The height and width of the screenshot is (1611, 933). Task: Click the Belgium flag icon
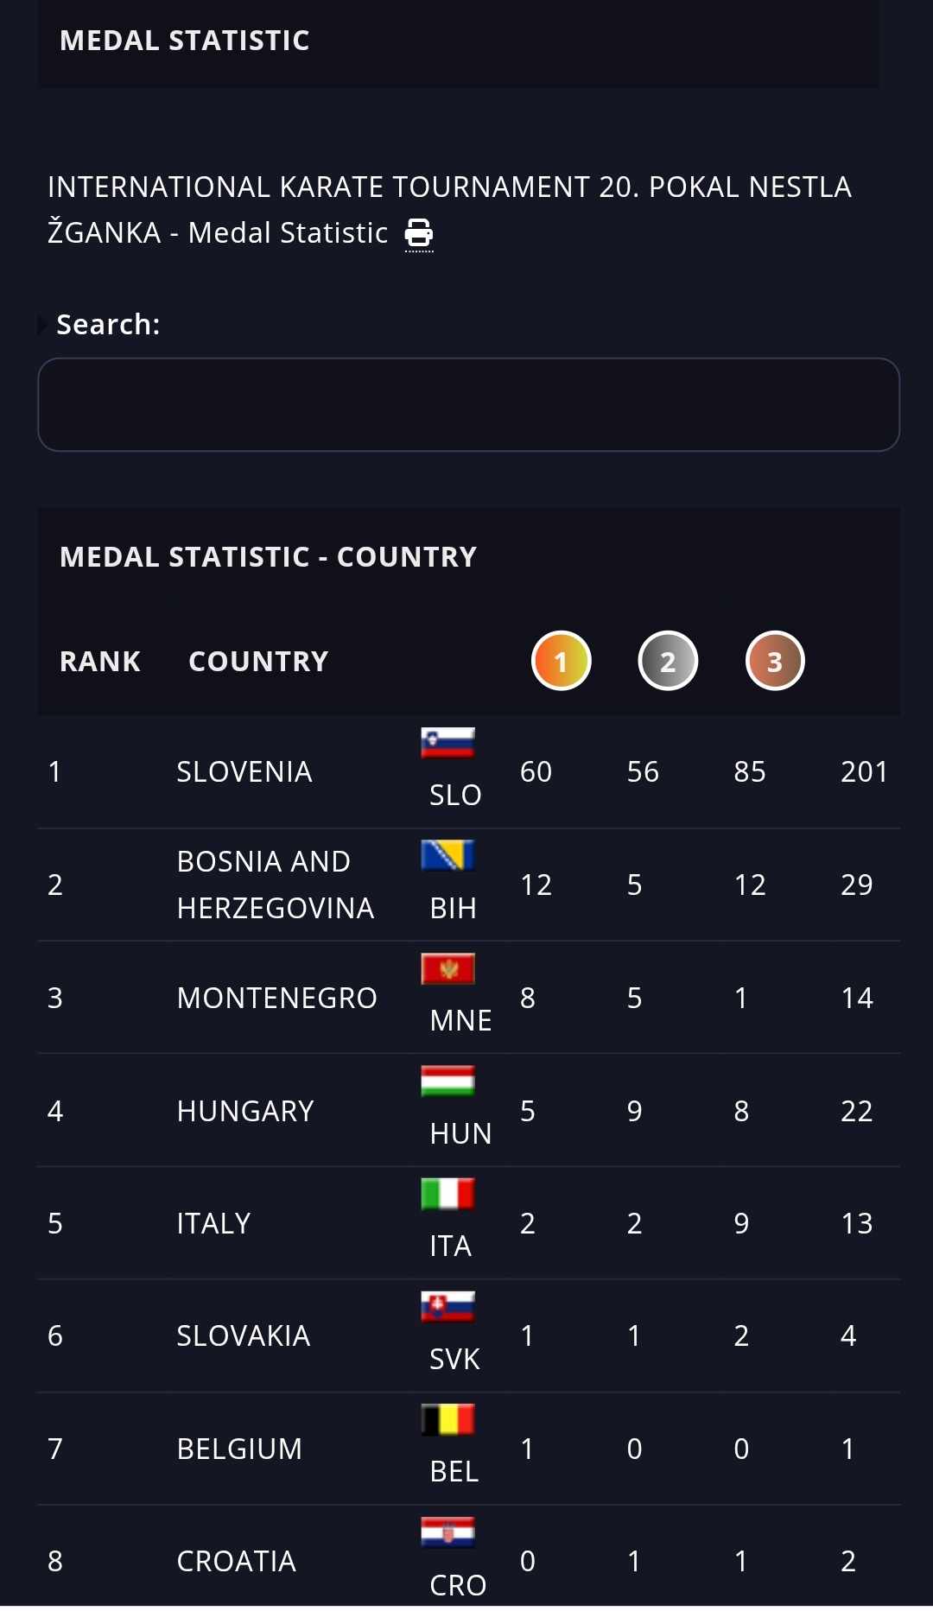[x=447, y=1419]
